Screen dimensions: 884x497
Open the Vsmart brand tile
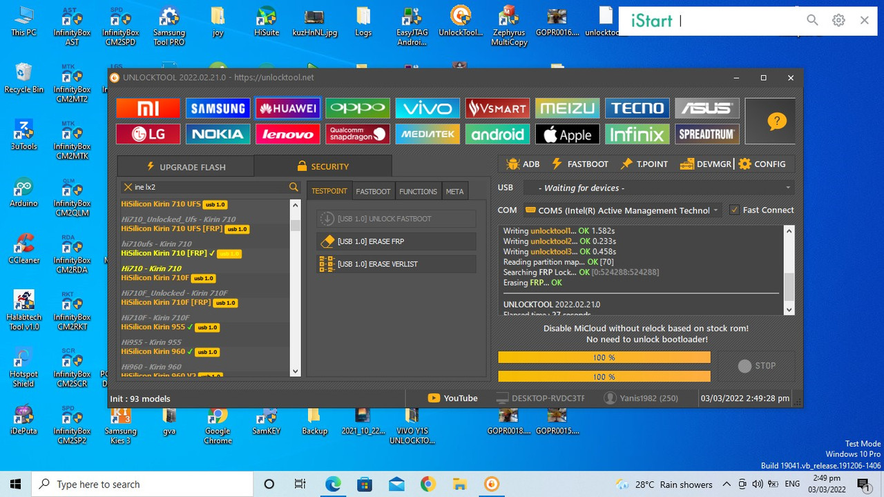497,108
